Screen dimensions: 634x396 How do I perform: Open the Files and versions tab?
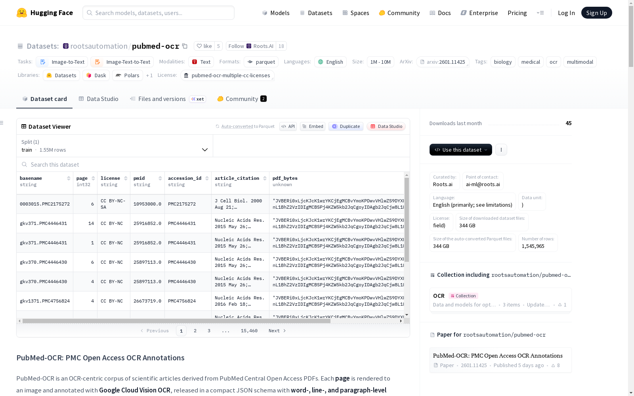(168, 99)
